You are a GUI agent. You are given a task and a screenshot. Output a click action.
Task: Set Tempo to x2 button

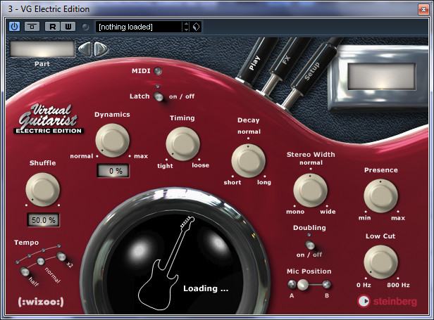point(61,256)
